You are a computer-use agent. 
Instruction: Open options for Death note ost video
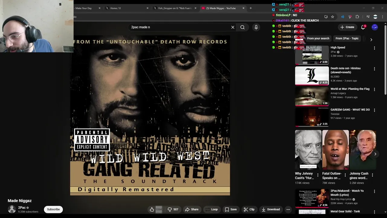(374, 69)
